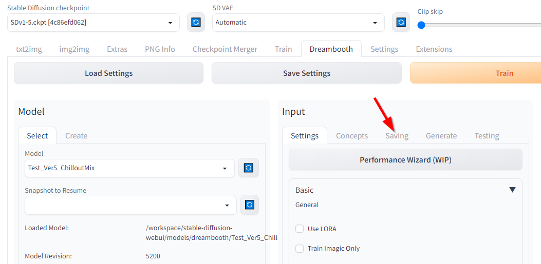Screen dimensions: 541x264
Task: Open the Saving tab under Input
Action: pos(397,136)
